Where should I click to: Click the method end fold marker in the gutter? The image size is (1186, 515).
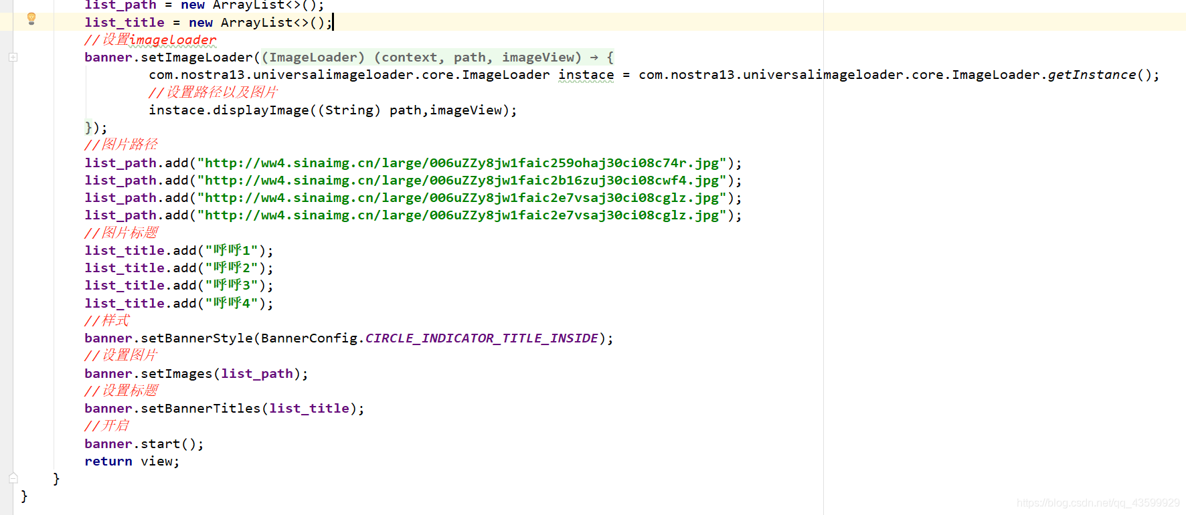point(13,478)
